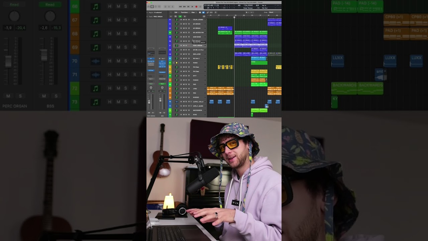Click instrument icon of PERC ORGAN track
This screenshot has width=428, height=241.
tap(177, 46)
